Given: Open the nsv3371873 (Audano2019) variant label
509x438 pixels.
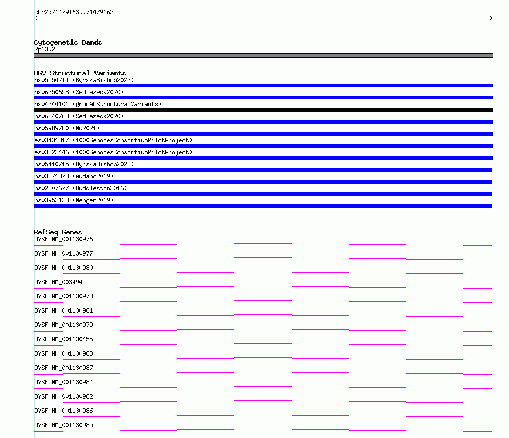Looking at the screenshot, I should coord(74,176).
